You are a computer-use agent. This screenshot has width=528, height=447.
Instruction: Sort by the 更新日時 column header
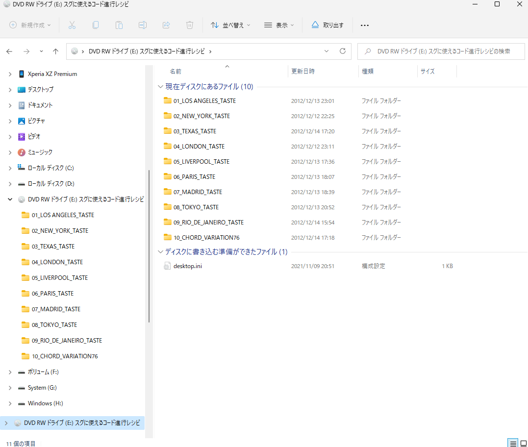[x=303, y=71]
